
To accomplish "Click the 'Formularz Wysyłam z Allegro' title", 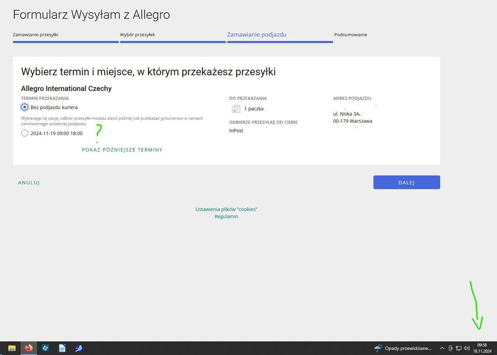I will (91, 14).
